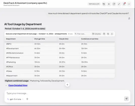Click the 56M tokens left badge
135x106 pixels.
(94, 4)
